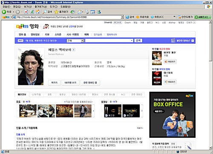
Task: Click the scroll-down arrow of the page scrollbar
Action: pos(210,148)
